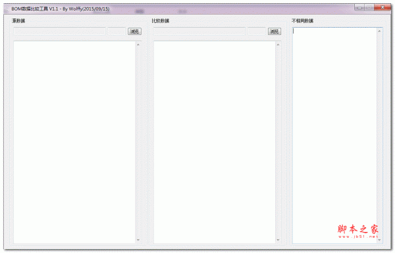Click the source data Browse button

[134, 31]
